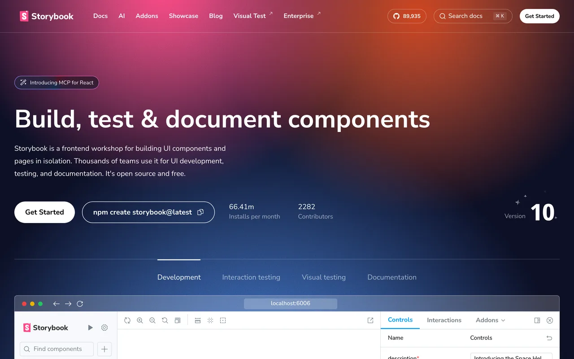Open AI in the top navigation

(122, 16)
